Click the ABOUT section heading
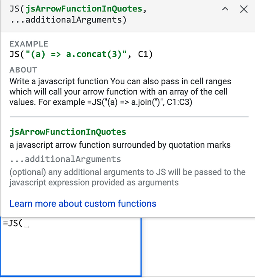The image size is (255, 278). 23,70
